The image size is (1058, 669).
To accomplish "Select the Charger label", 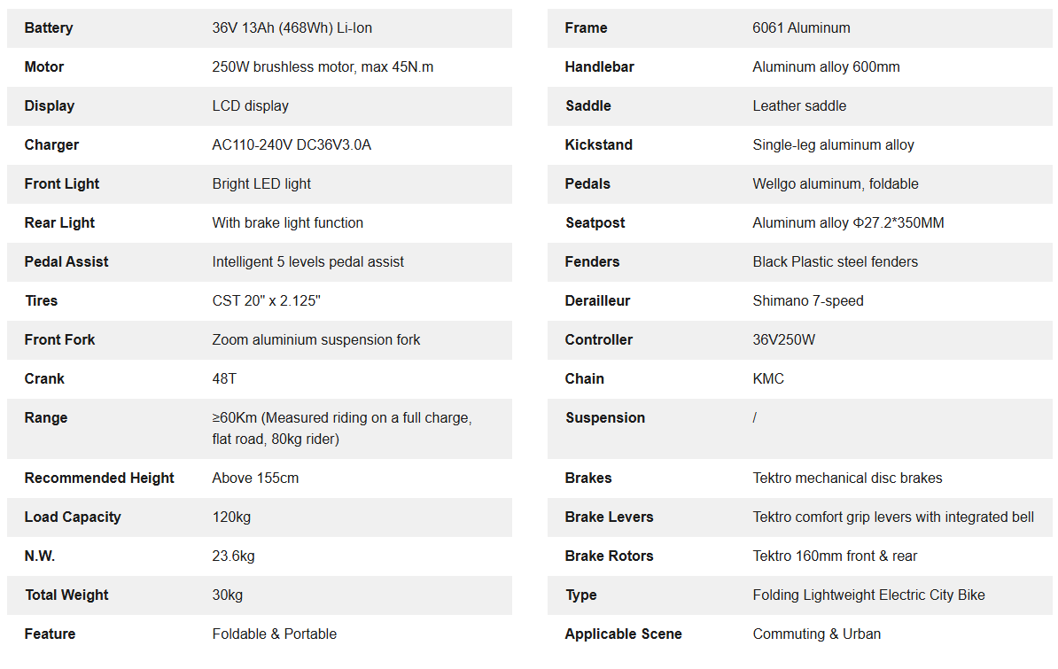I will 51,145.
